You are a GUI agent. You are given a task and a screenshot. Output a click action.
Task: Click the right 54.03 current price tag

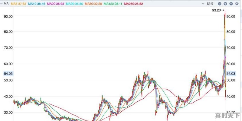coord(231,74)
